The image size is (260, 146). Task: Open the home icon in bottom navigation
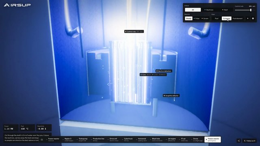click(42, 140)
